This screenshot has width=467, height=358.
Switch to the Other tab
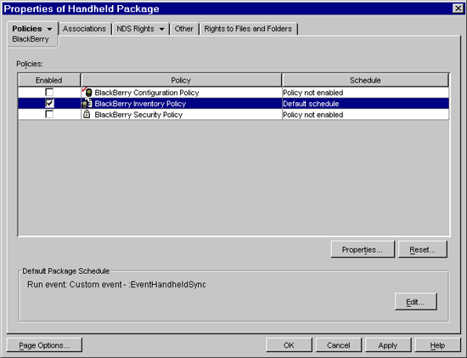coord(184,29)
